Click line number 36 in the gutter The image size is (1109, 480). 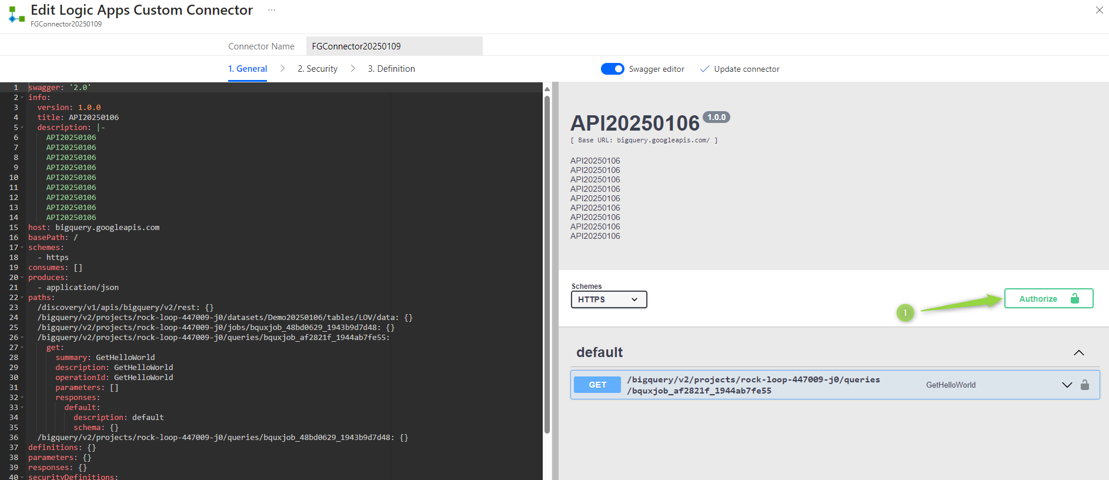[14, 438]
